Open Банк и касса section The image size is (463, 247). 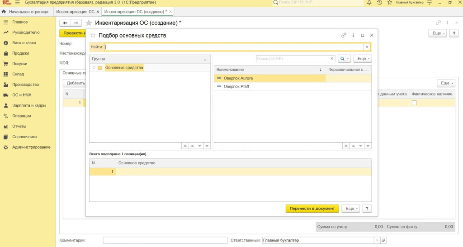pos(24,43)
